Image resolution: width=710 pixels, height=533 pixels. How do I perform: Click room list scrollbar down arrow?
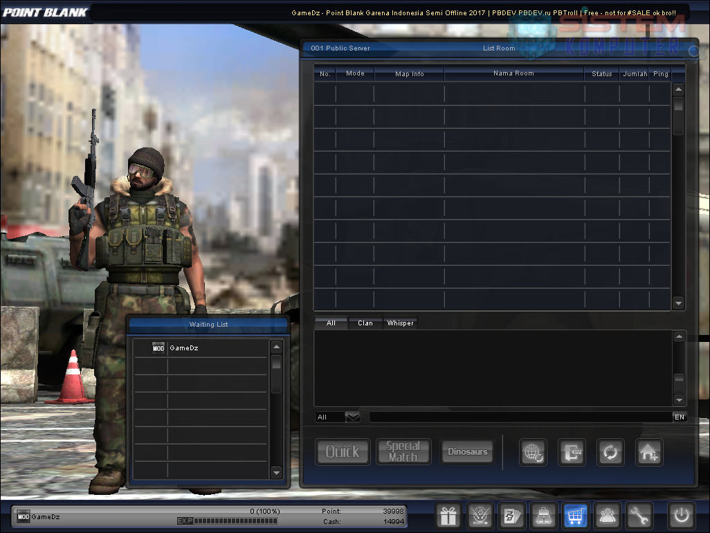pyautogui.click(x=678, y=303)
